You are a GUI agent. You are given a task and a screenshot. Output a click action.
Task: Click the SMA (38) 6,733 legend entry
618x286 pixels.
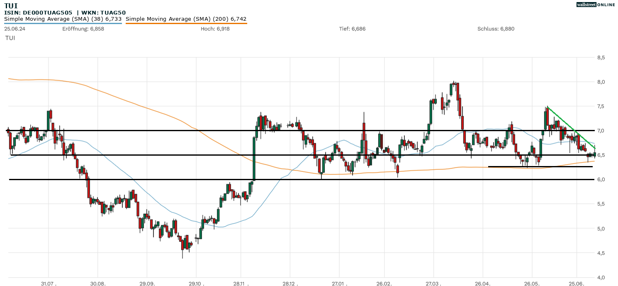coord(63,19)
